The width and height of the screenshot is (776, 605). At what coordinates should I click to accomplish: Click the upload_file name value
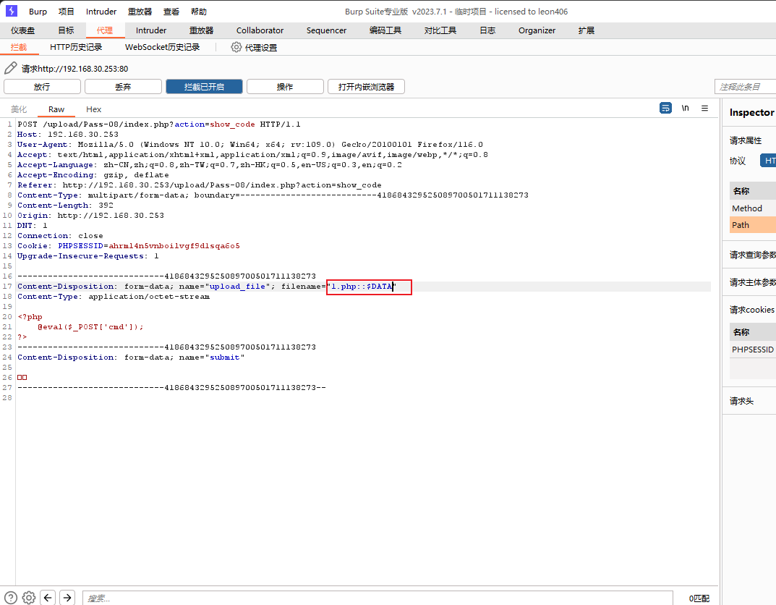(x=237, y=286)
